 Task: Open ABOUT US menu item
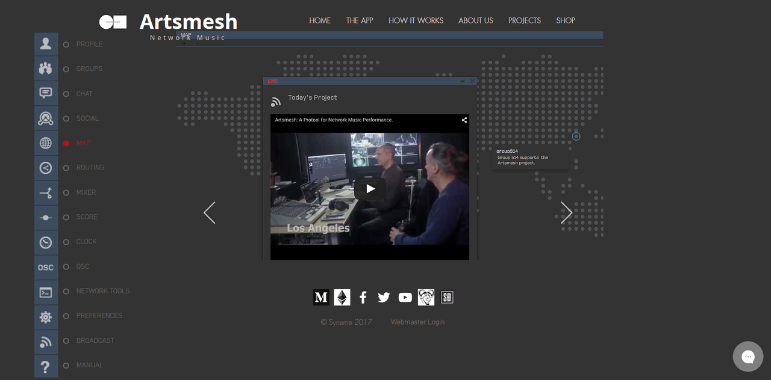(476, 20)
